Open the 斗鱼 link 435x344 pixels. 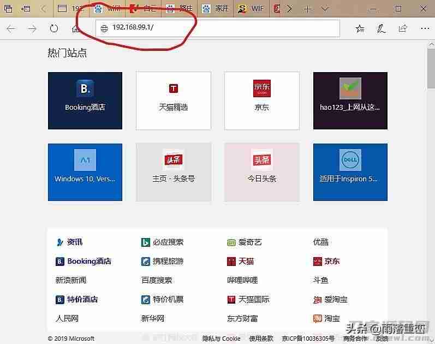pyautogui.click(x=321, y=280)
